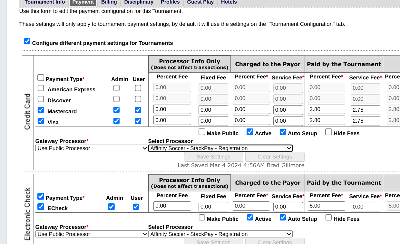The height and width of the screenshot is (244, 400).
Task: Open the Guest Play tab
Action: [200, 2]
